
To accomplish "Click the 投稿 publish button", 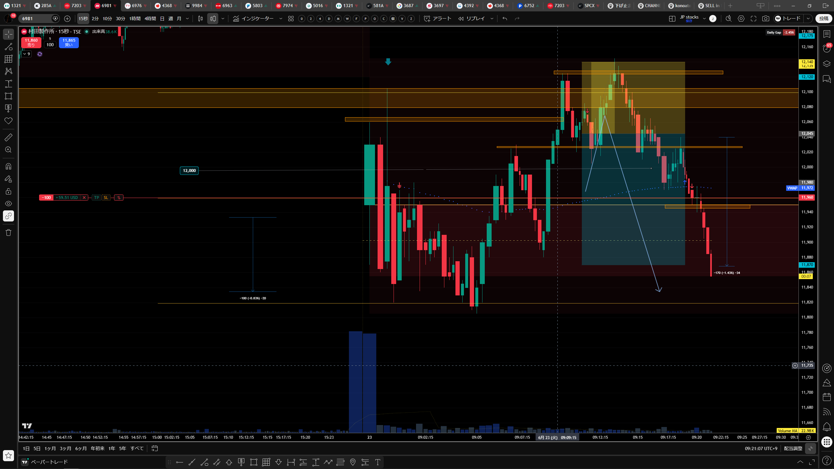I will 824,19.
